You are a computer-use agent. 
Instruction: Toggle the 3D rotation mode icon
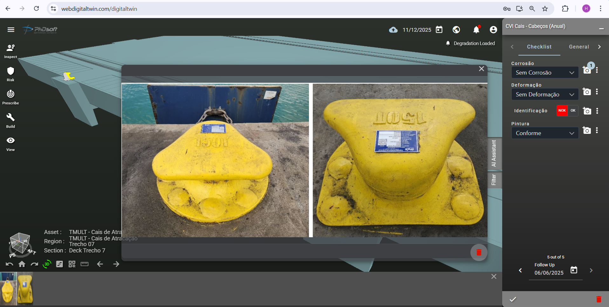[47, 264]
